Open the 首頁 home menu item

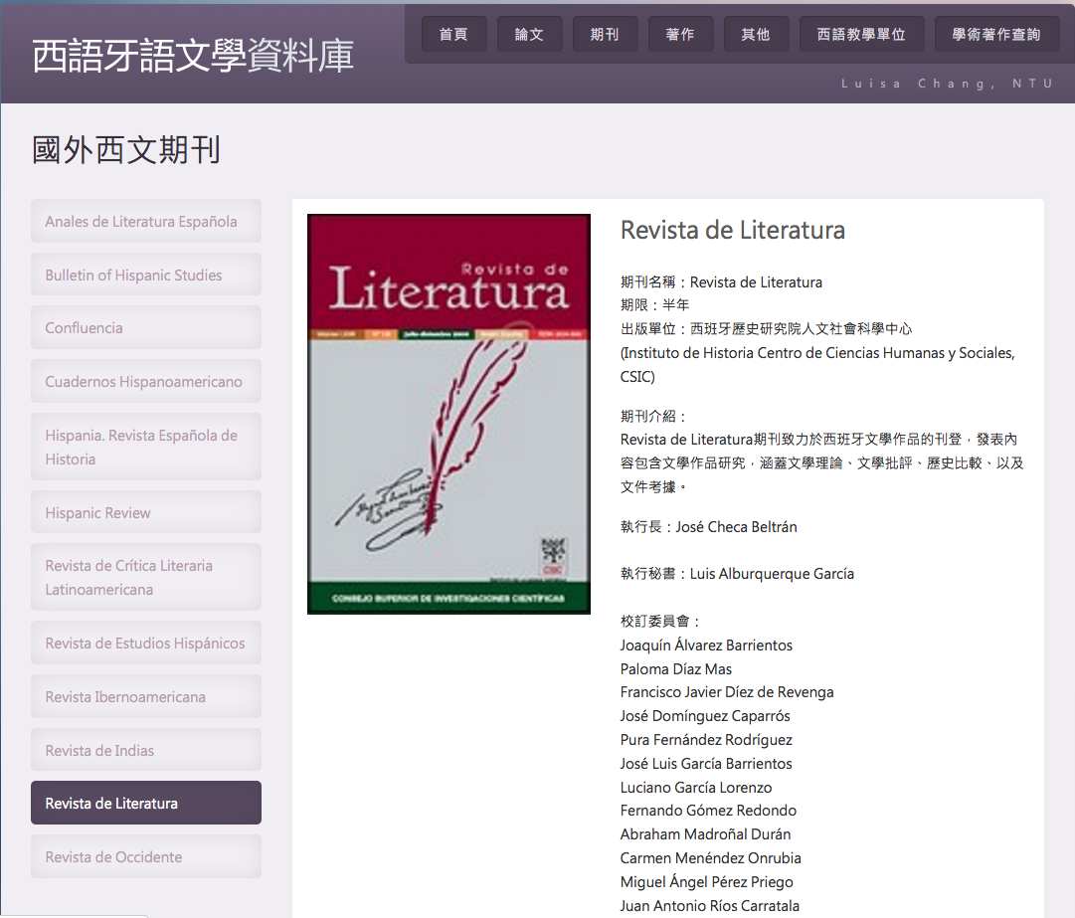pyautogui.click(x=453, y=34)
